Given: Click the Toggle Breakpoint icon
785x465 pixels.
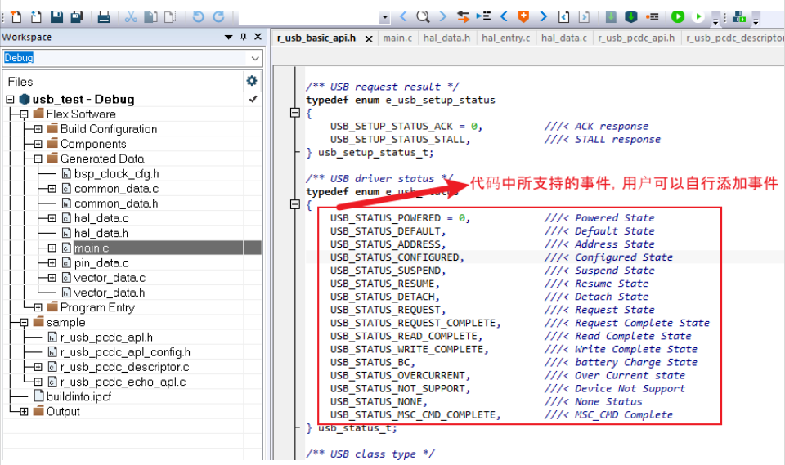Looking at the screenshot, I should 652,17.
